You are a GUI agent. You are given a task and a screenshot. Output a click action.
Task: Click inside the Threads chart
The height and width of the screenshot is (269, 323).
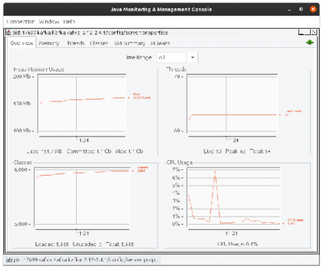click(232, 104)
